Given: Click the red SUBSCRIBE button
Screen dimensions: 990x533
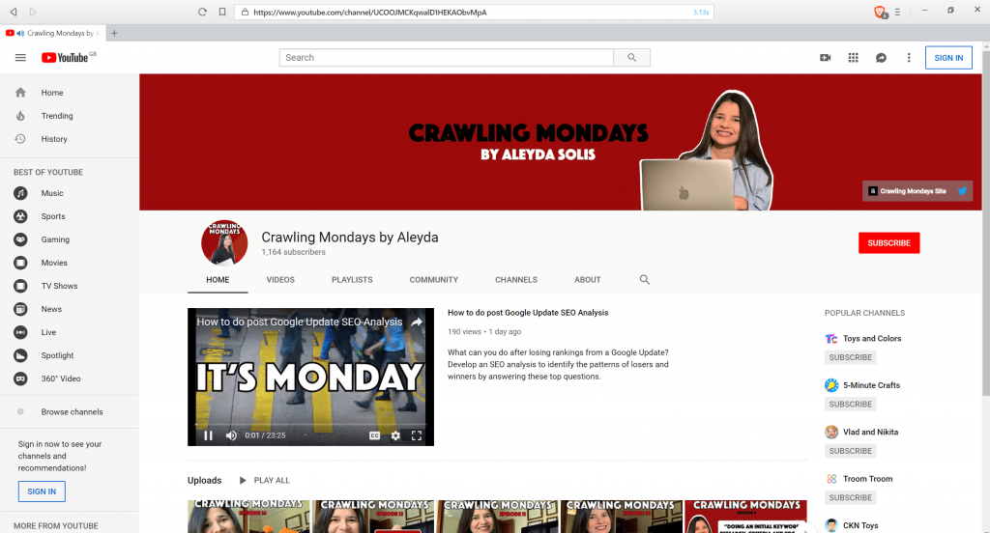Looking at the screenshot, I should (889, 243).
